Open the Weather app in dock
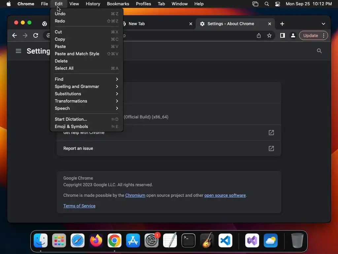 tap(271, 240)
